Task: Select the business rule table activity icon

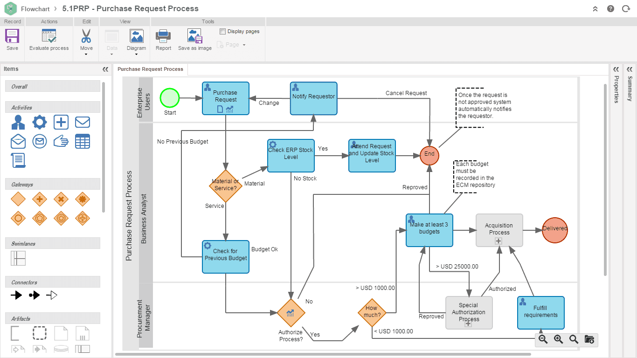Action: click(x=83, y=141)
